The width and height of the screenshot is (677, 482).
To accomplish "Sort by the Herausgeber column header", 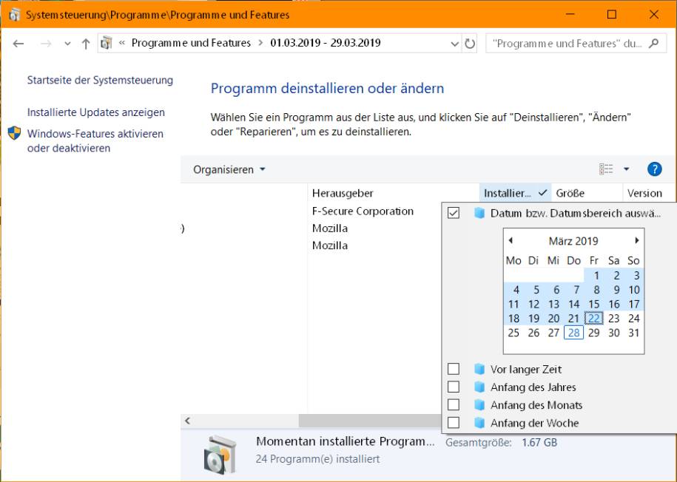I will tap(343, 193).
